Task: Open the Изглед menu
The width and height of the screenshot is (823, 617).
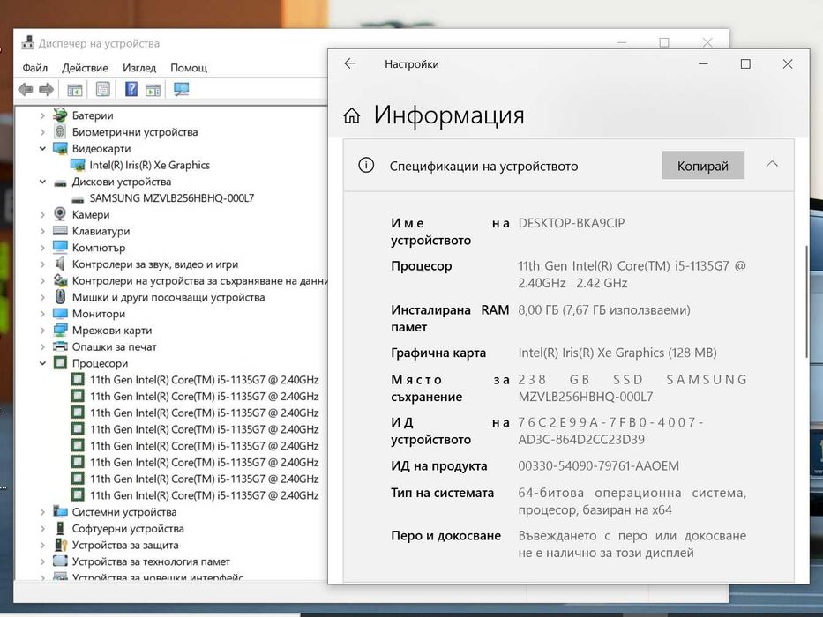Action: tap(139, 68)
